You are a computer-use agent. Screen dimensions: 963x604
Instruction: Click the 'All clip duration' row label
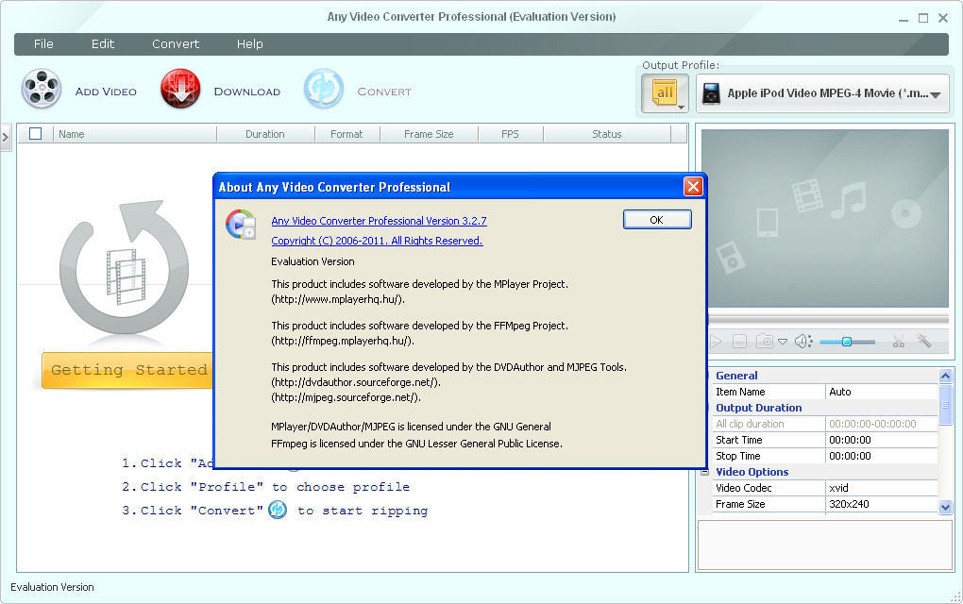pos(750,424)
